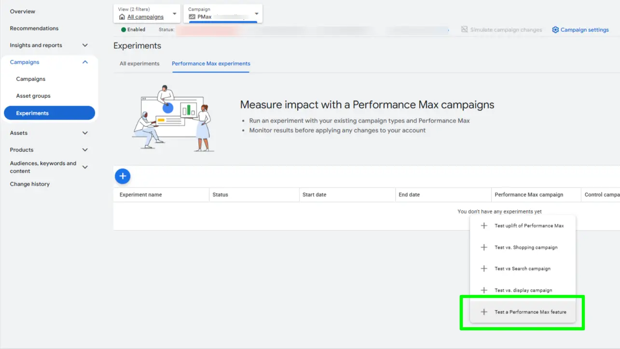Screen dimensions: 620x349
Task: Go to Asset groups in sidebar
Action: pyautogui.click(x=33, y=96)
